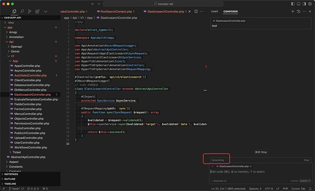Screen dimensions: 315x191
Task: Open the Extensions view icon
Action: pos(37,11)
